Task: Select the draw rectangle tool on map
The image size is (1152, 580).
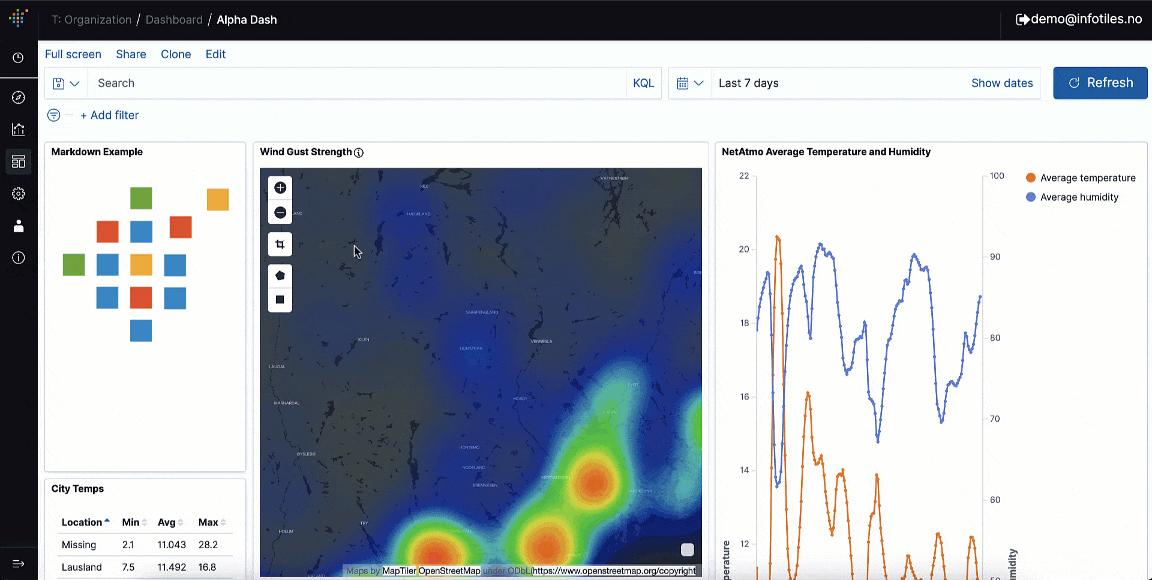Action: tap(280, 300)
